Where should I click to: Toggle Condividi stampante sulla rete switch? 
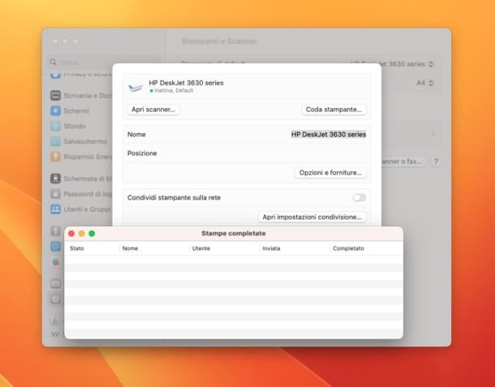pyautogui.click(x=359, y=198)
